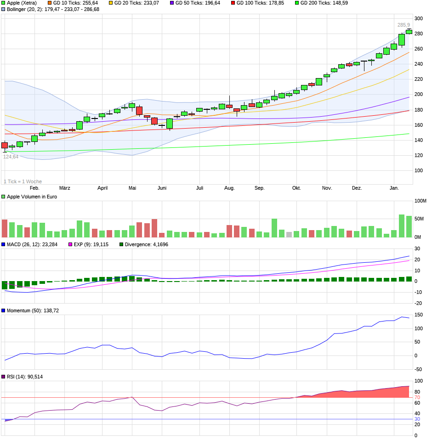The width and height of the screenshot is (432, 440).
Task: Click the low price label '124,64'
Action: click(x=11, y=157)
